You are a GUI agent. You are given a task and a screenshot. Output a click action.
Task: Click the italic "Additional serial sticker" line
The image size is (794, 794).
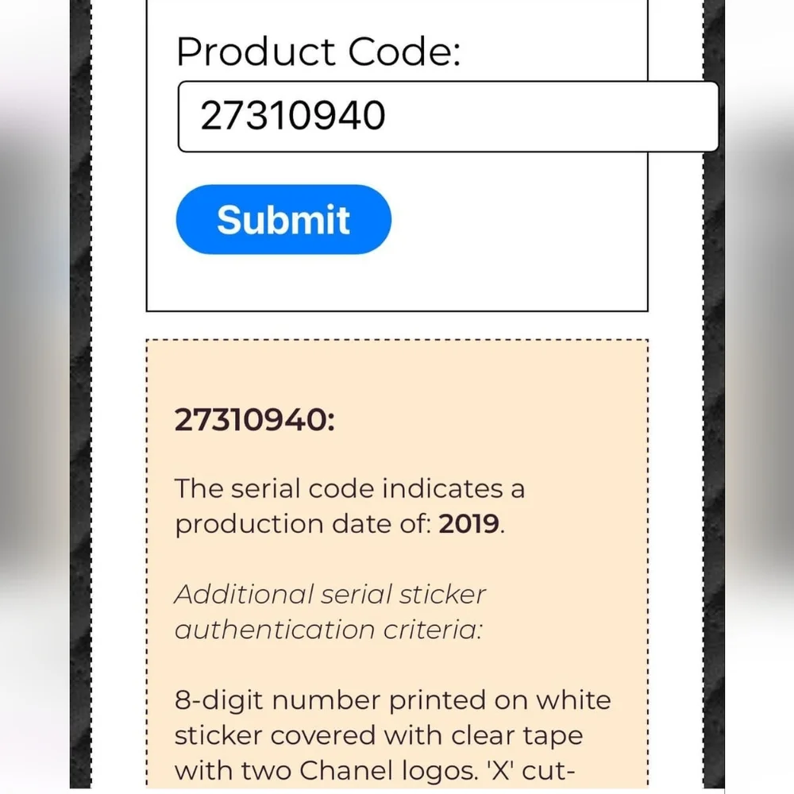(x=330, y=594)
